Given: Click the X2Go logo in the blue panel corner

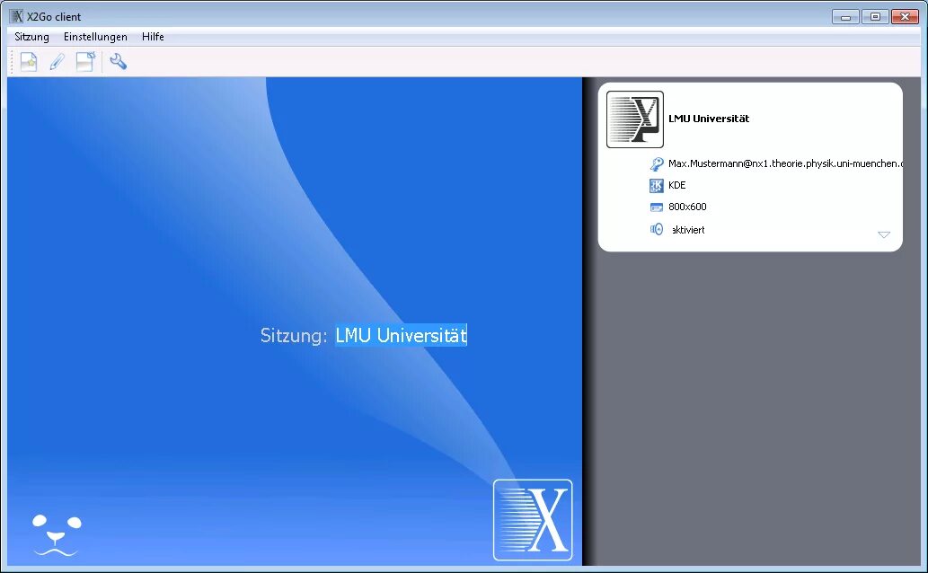Looking at the screenshot, I should point(533,520).
